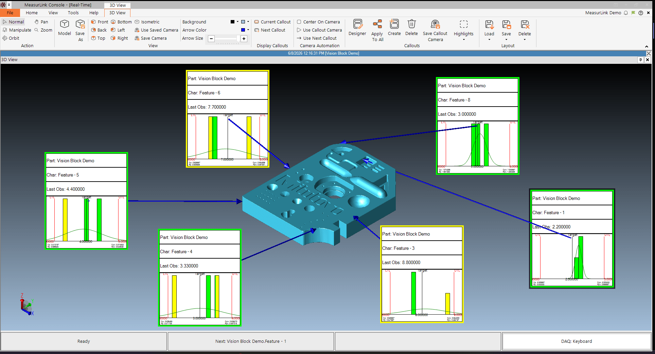Open dropdown beside light blue Background swatch
Image resolution: width=655 pixels, height=354 pixels.
tap(248, 22)
